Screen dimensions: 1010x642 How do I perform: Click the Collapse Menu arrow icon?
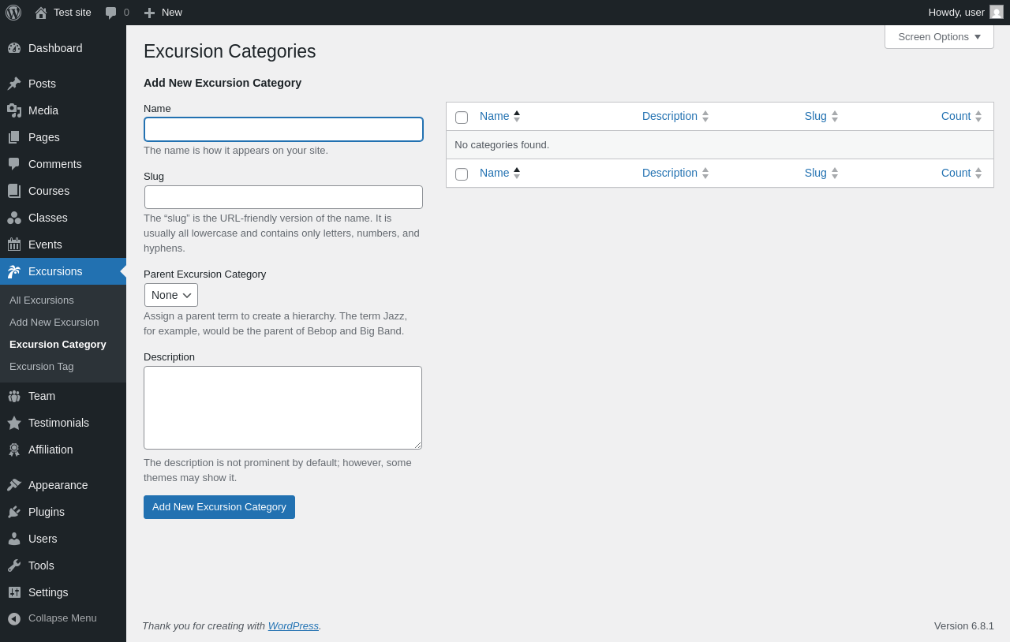click(14, 618)
